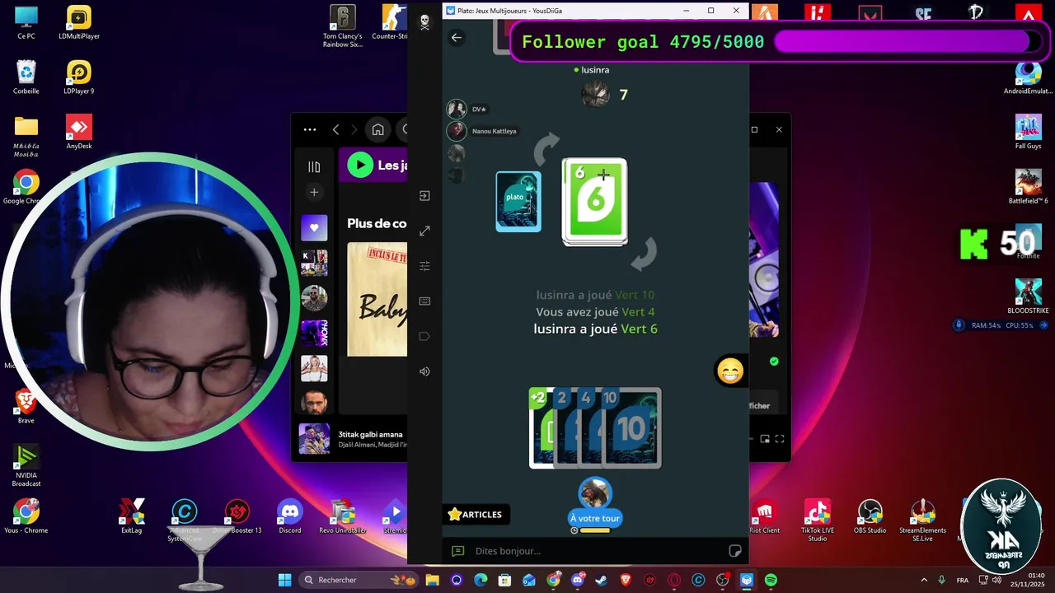Image resolution: width=1055 pixels, height=593 pixels.
Task: Click Spotify create playlist plus icon
Action: (x=314, y=192)
